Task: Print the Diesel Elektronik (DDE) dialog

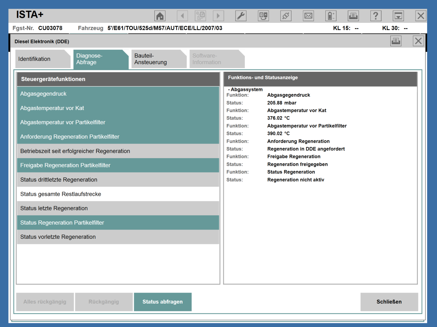Action: (x=396, y=41)
